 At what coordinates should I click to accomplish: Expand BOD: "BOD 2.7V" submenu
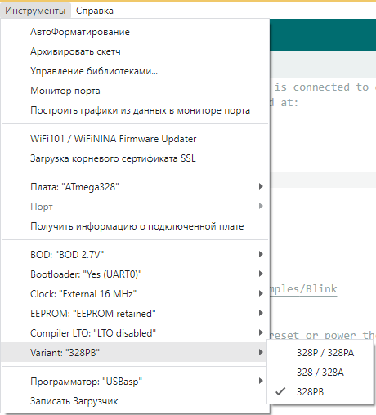135,255
